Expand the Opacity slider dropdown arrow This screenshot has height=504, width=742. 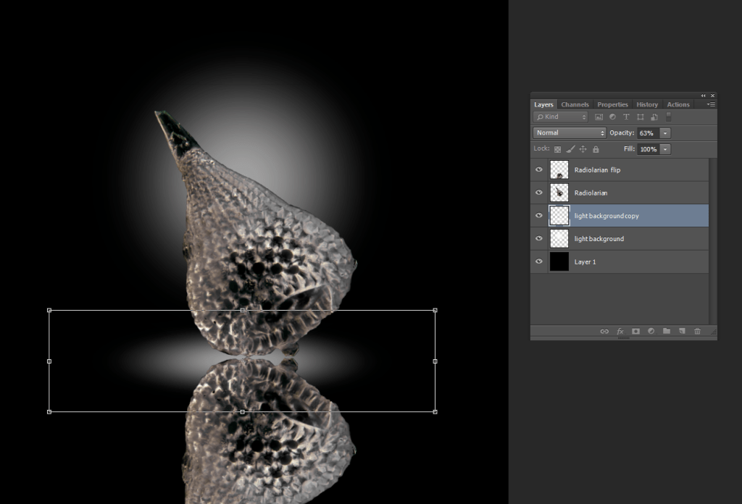point(665,133)
